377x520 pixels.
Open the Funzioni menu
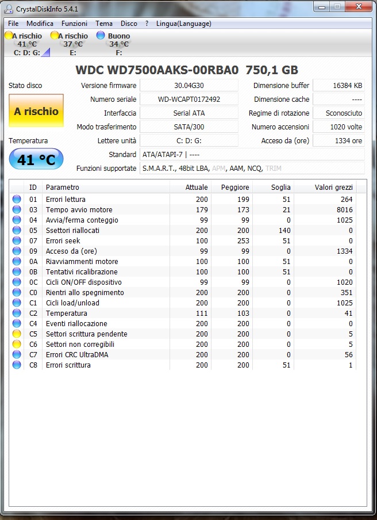pyautogui.click(x=74, y=24)
